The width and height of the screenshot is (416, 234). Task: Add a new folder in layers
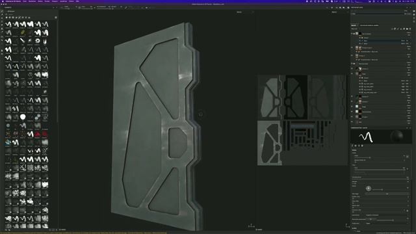click(x=407, y=29)
